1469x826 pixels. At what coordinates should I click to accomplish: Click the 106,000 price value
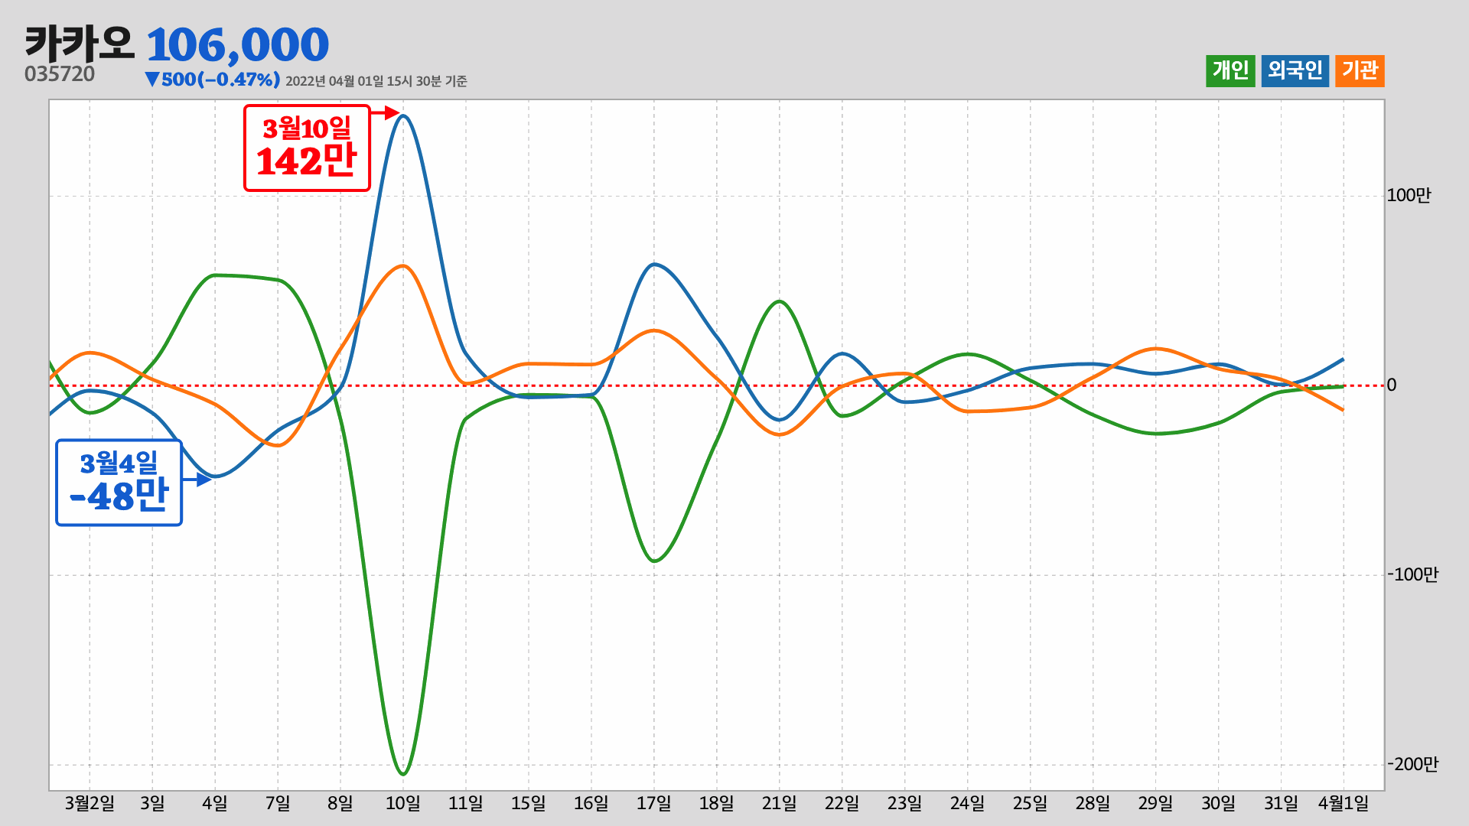coord(237,45)
